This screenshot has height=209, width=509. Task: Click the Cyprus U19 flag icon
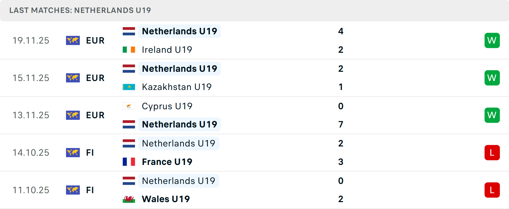[x=129, y=106]
